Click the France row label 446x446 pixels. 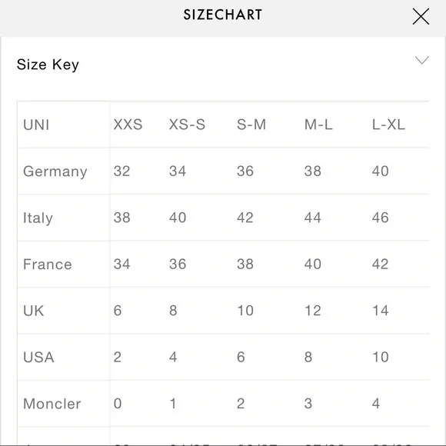[48, 265]
